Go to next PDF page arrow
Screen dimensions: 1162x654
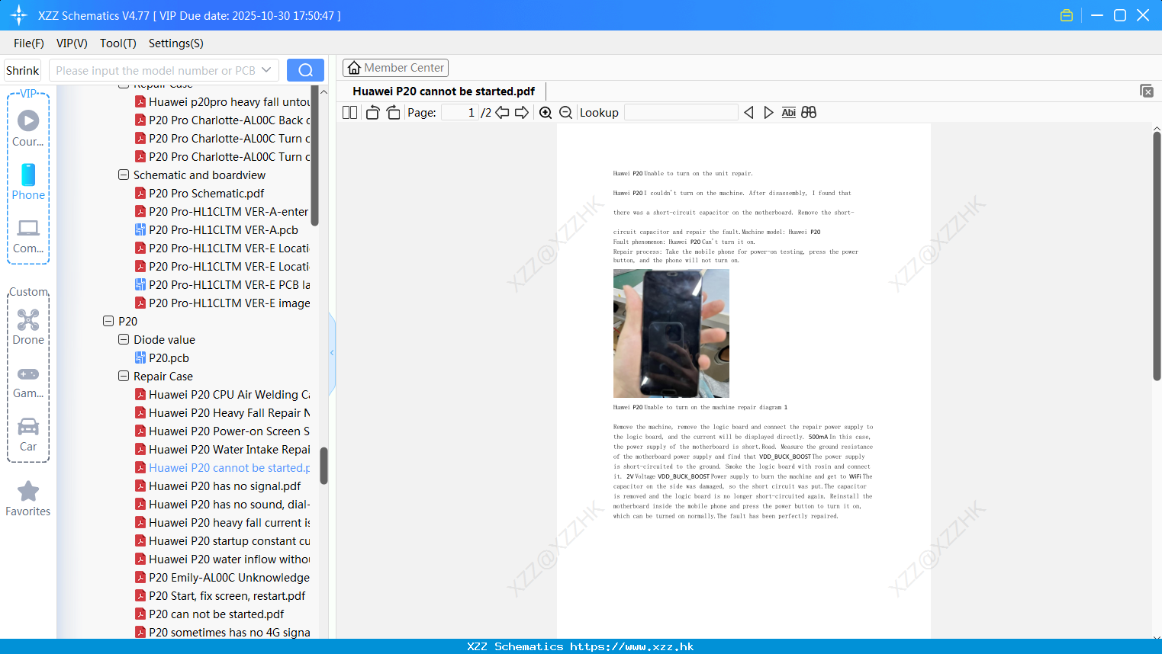point(522,113)
